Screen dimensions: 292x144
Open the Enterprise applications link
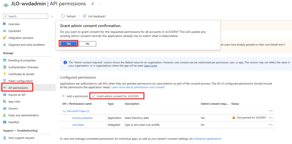[x=207, y=139]
